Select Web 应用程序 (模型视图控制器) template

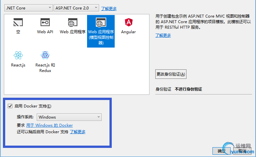[101, 31]
